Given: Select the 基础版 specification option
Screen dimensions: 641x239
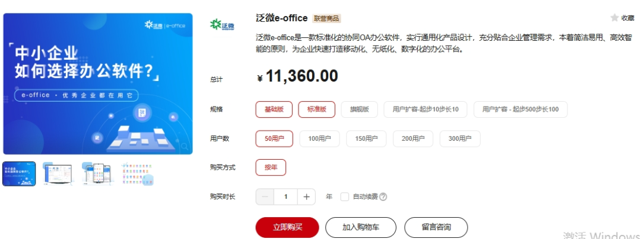Looking at the screenshot, I should [x=274, y=109].
